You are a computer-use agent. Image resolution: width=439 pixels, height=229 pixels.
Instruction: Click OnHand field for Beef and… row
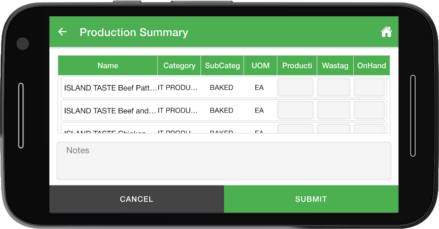click(369, 110)
